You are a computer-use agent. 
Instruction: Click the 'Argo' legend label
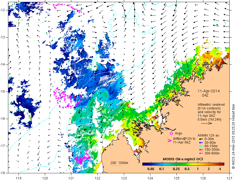[x=178, y=133]
